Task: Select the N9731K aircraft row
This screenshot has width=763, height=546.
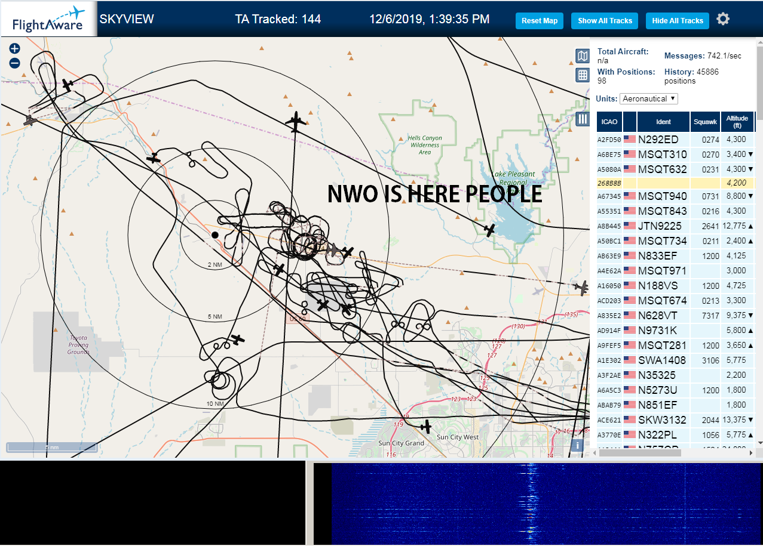Action: (x=675, y=331)
